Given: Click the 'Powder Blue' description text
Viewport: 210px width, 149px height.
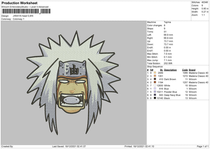Looking at the screenshot, I should (x=170, y=92).
